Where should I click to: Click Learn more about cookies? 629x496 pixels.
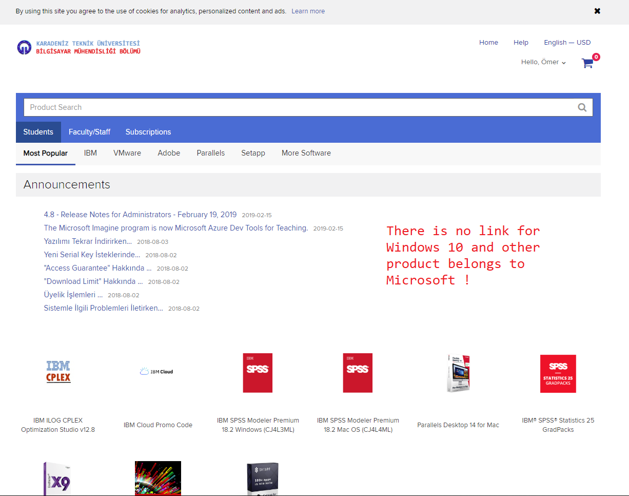(308, 11)
